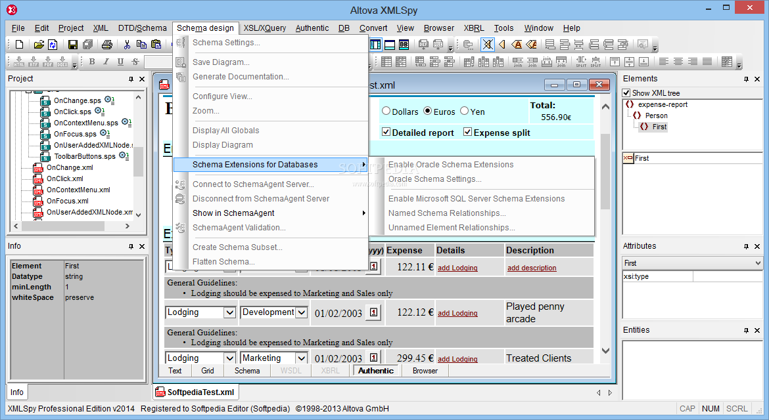The height and width of the screenshot is (420, 769).
Task: Open the Development department dropdown
Action: point(302,312)
